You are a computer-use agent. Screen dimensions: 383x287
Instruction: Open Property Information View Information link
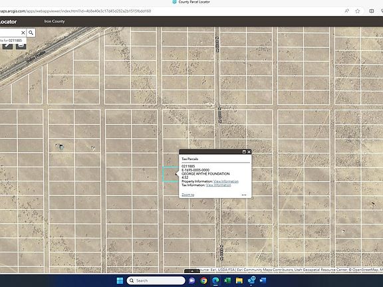click(x=226, y=181)
